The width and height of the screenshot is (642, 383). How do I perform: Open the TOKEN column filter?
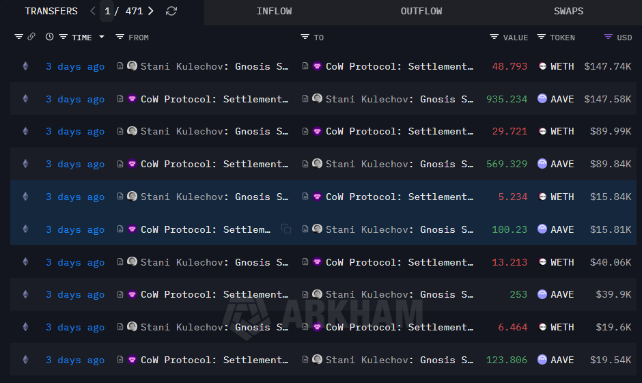coord(541,37)
